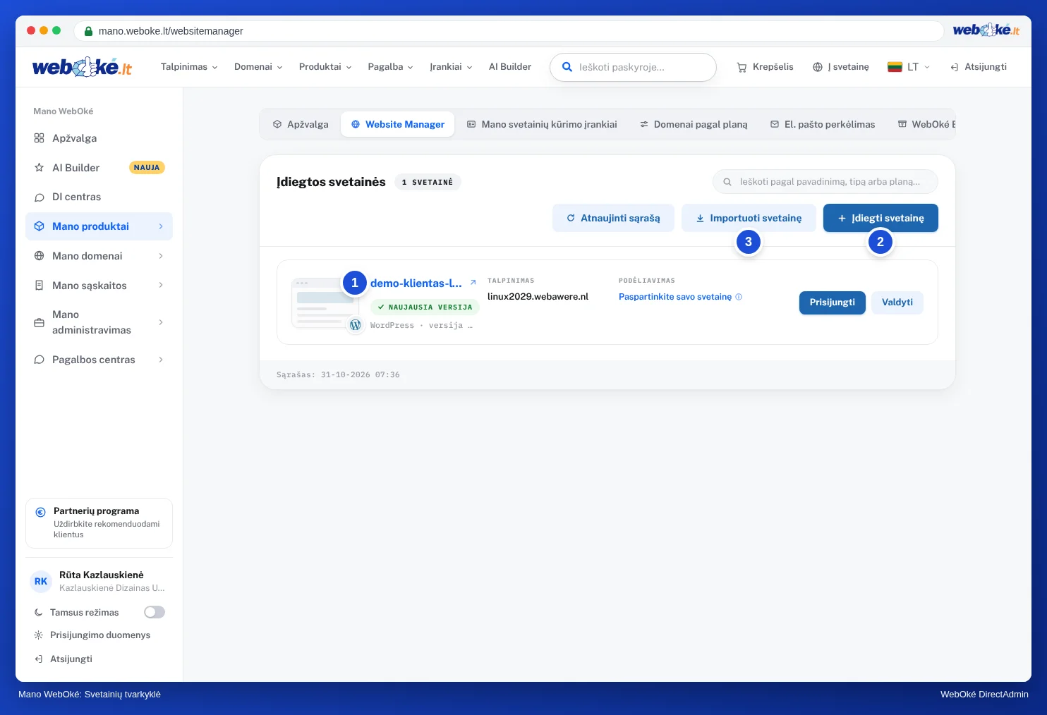Open the Įrankiai dropdown menu
Screen dimensions: 1047x715
pos(451,67)
